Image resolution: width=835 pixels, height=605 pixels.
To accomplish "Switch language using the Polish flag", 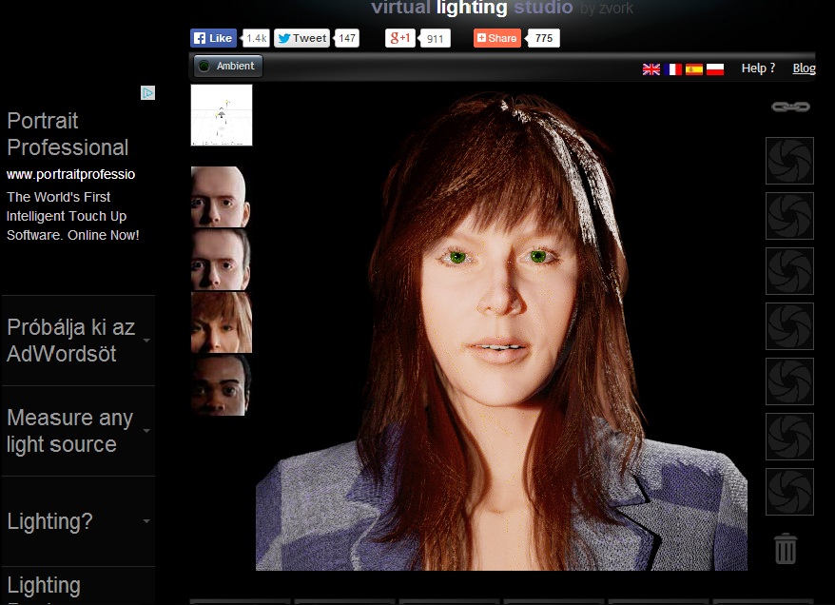I will coord(715,69).
